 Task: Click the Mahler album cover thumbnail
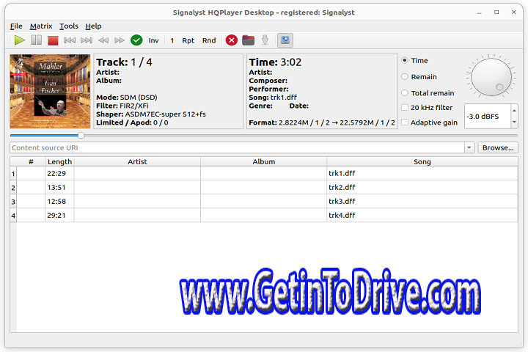pyautogui.click(x=50, y=91)
